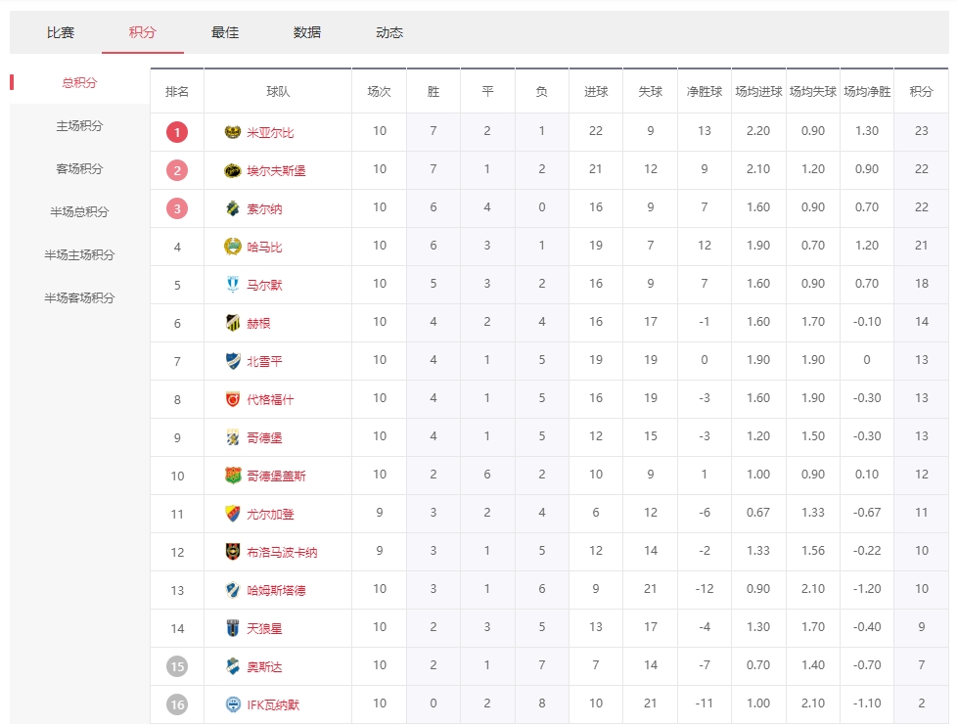
Task: Click the 埃尔夫斯堡 team logo
Action: pyautogui.click(x=232, y=170)
